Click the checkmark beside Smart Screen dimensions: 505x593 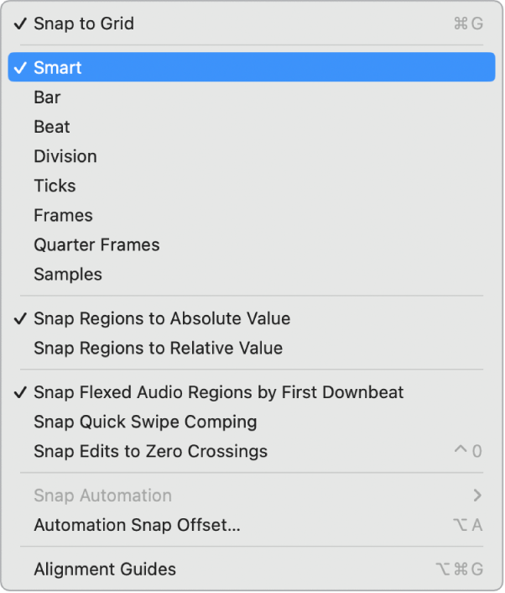tap(20, 67)
